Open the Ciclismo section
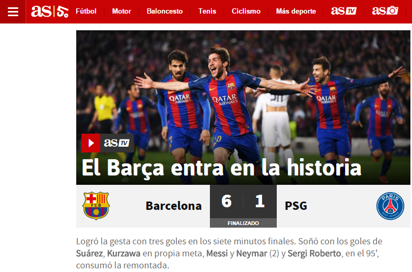This screenshot has height=272, width=412. pos(246,11)
